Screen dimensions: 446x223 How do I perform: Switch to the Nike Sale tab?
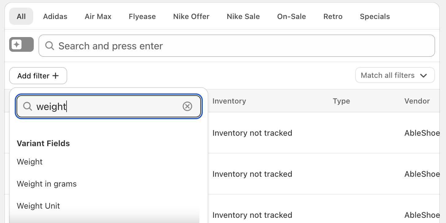[x=243, y=17]
